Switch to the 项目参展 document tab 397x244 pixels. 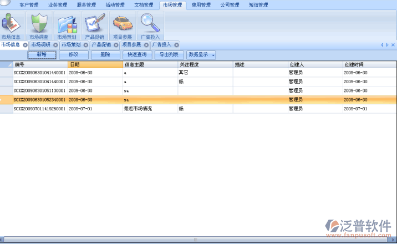point(131,44)
